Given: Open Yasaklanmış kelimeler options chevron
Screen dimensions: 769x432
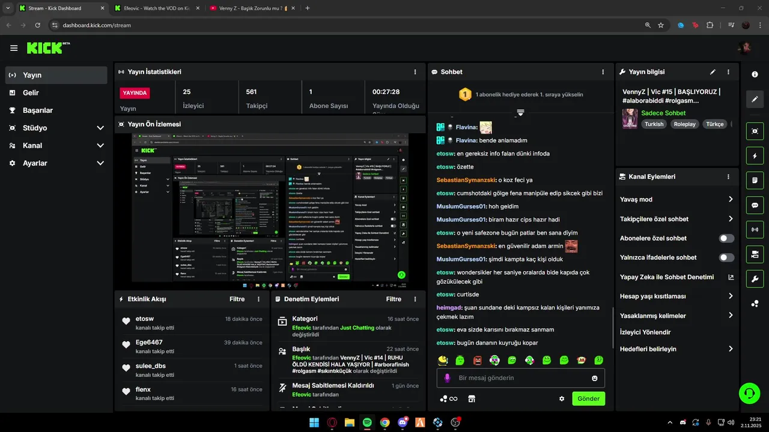Looking at the screenshot, I should coord(731,316).
